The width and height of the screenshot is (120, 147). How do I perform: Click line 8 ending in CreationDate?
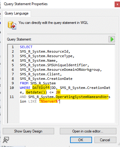coord(46,79)
